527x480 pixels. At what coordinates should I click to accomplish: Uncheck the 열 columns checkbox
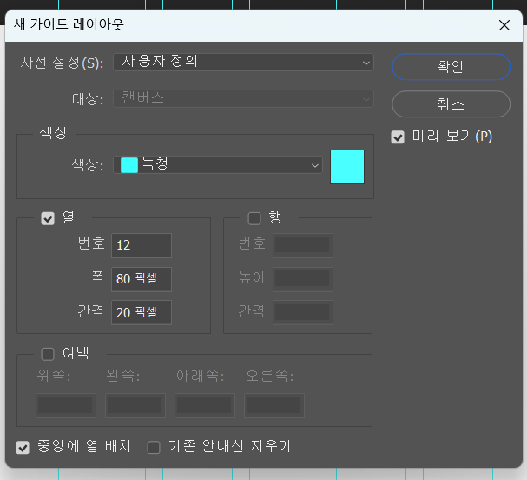coord(48,218)
